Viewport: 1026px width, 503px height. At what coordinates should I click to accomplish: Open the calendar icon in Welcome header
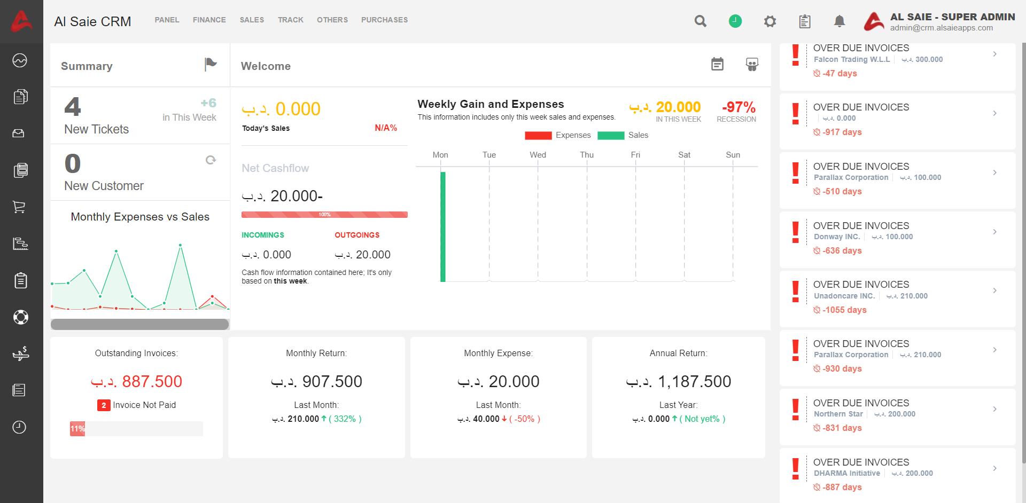pos(717,65)
